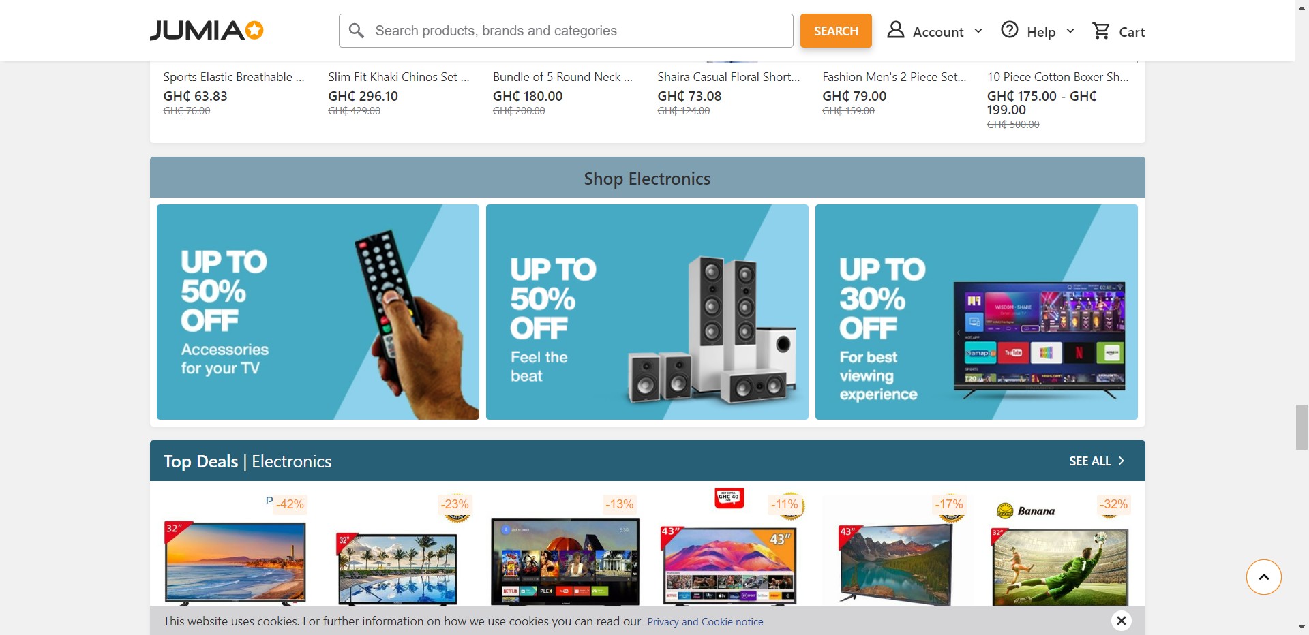Expand the Account dropdown arrow
The image size is (1309, 635).
point(978,31)
